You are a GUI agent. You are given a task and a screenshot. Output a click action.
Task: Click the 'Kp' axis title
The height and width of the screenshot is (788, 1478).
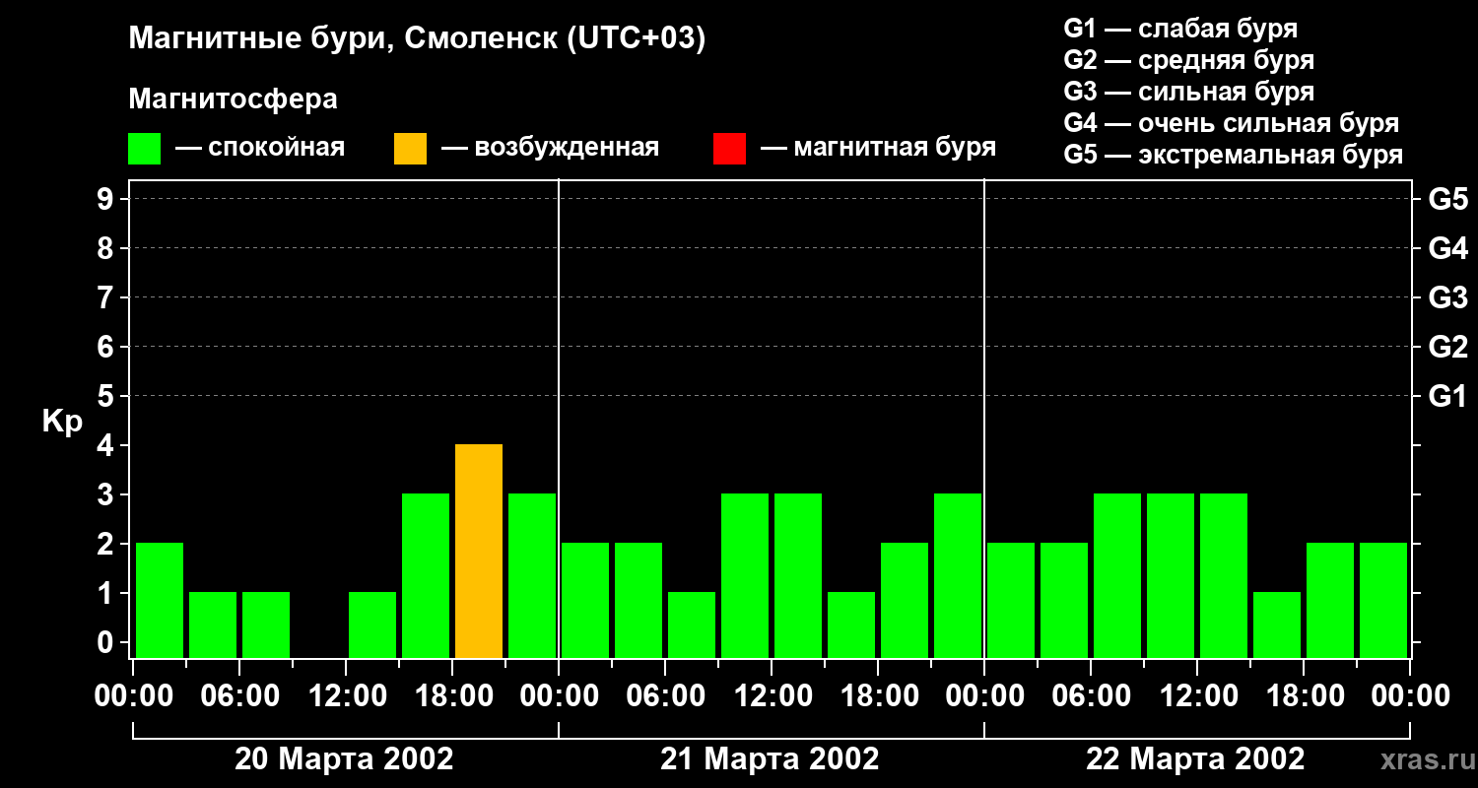(62, 423)
